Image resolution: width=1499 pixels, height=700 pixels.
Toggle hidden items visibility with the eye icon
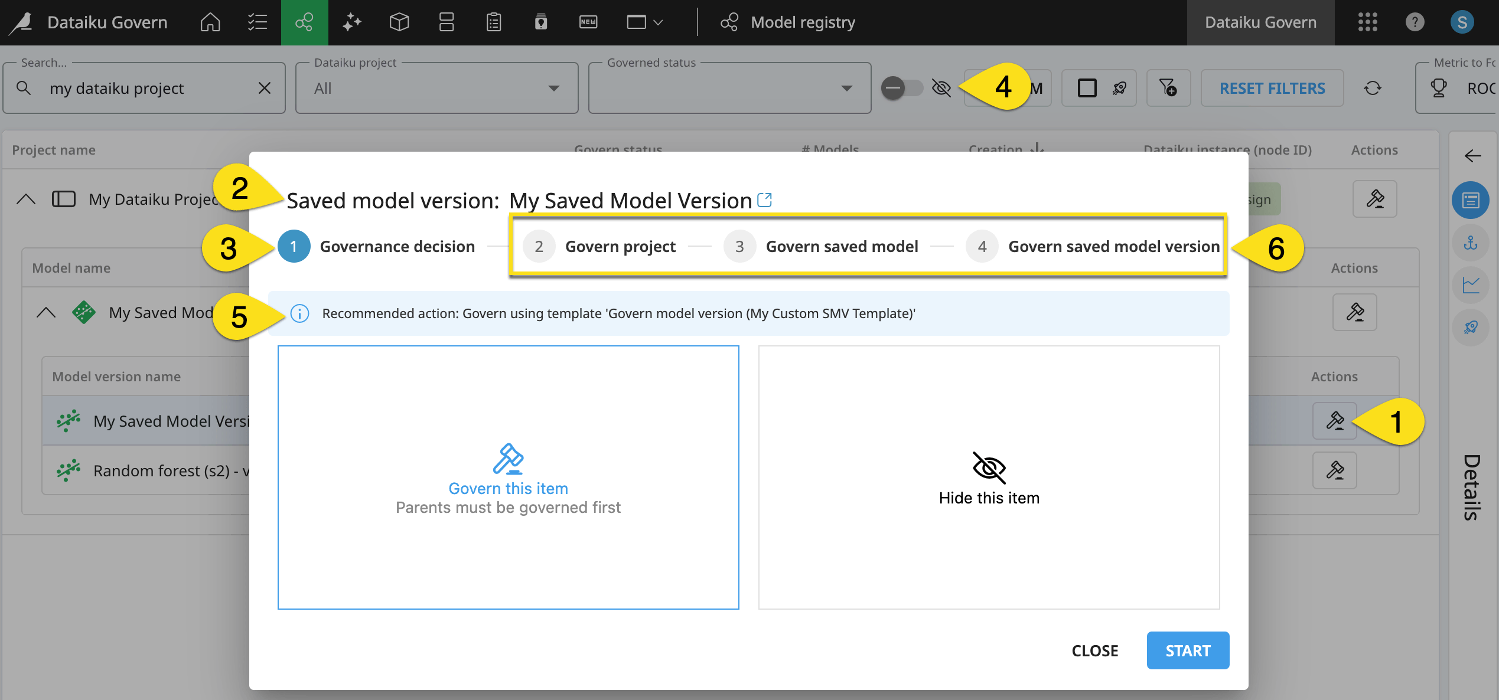pyautogui.click(x=941, y=87)
